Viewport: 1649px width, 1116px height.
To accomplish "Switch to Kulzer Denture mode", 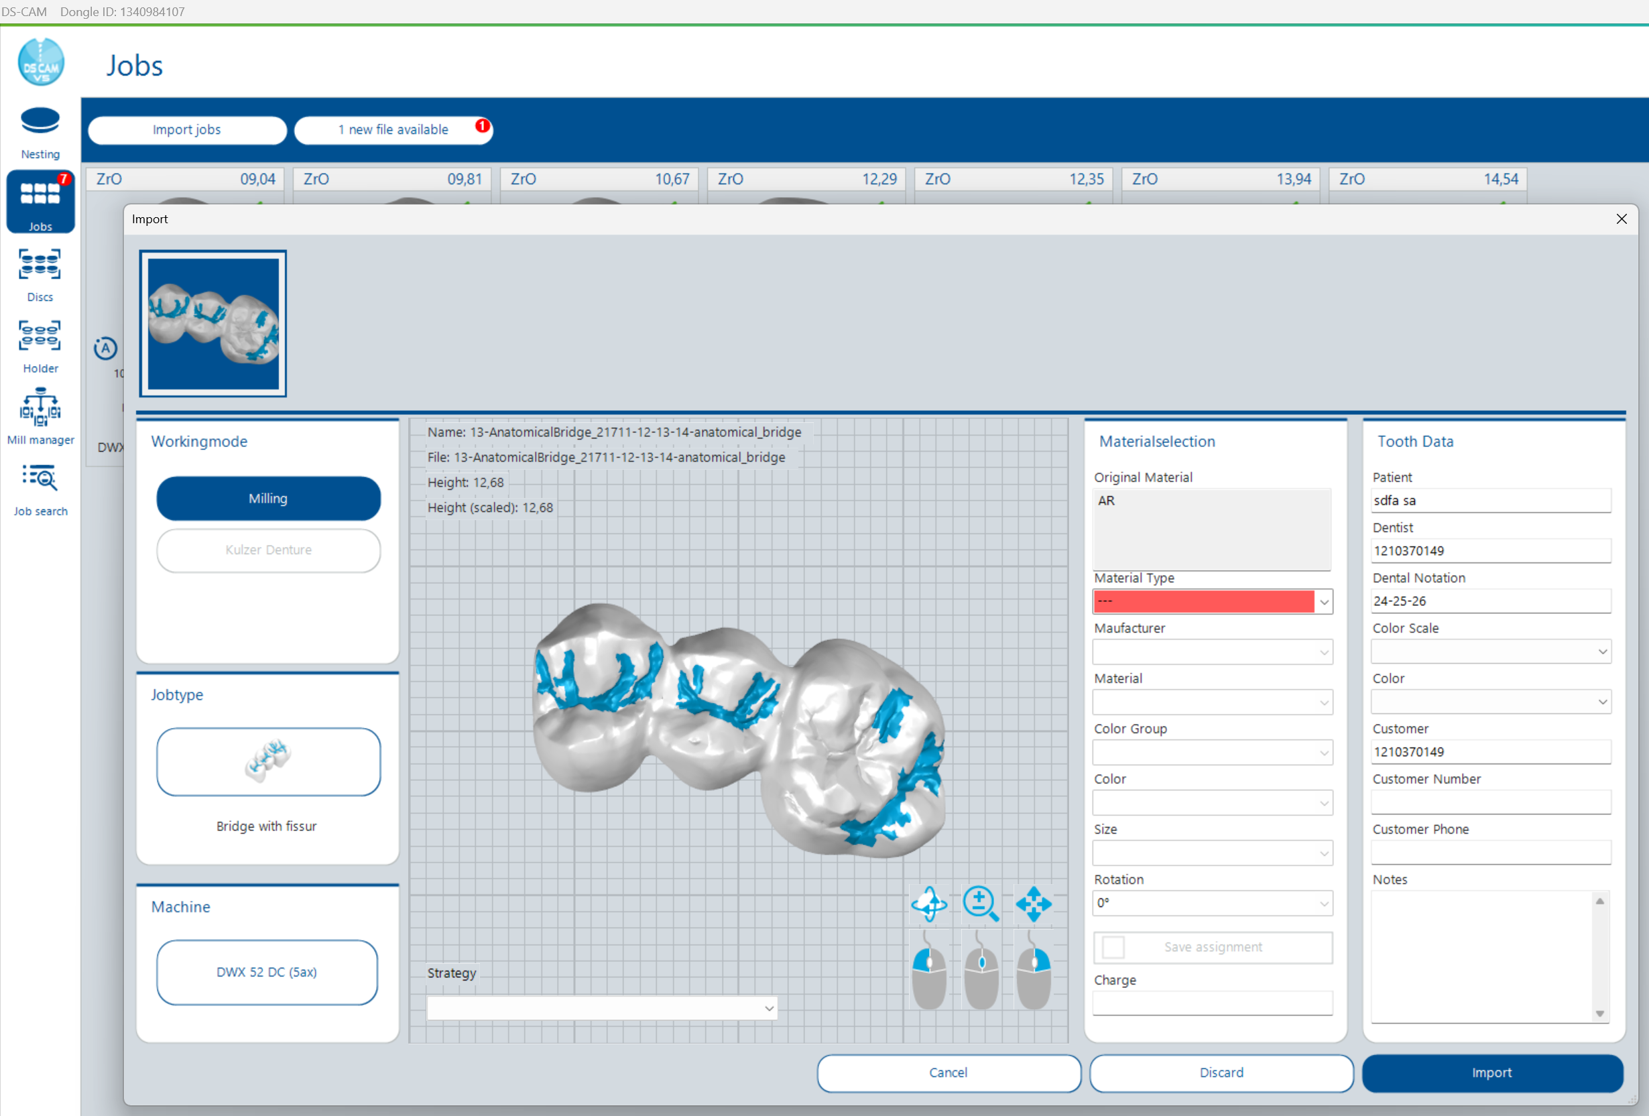I will point(267,550).
